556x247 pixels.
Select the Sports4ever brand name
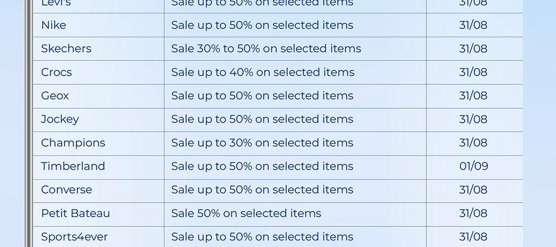point(75,237)
